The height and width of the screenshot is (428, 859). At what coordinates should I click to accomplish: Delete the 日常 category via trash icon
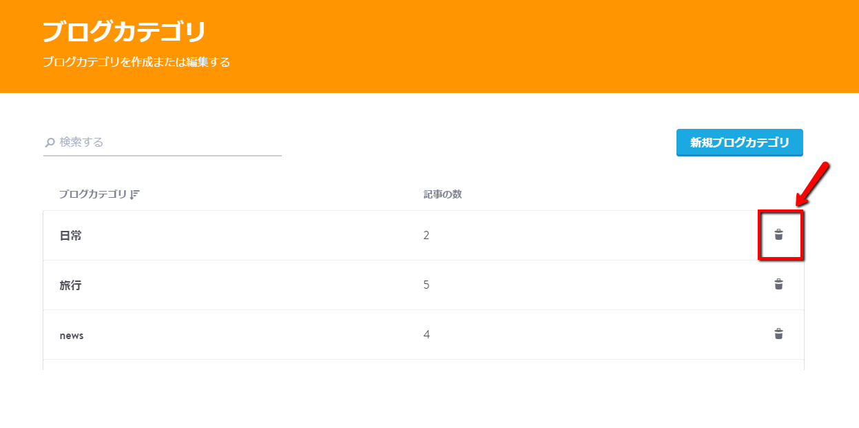[778, 235]
